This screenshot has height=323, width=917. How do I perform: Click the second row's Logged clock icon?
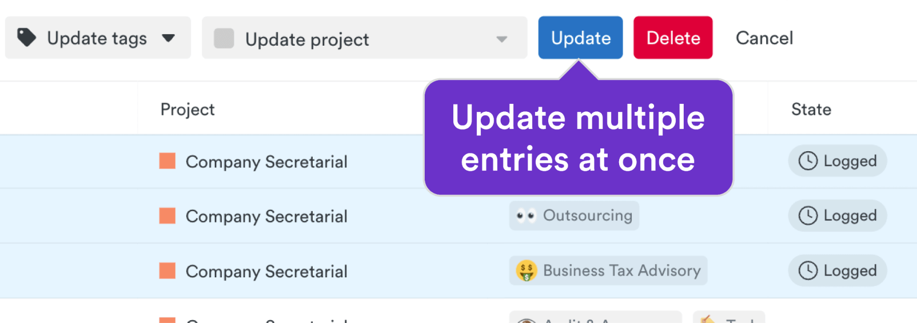(x=808, y=216)
